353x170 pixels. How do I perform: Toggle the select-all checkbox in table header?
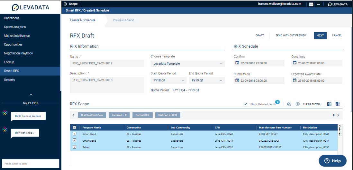75,127
